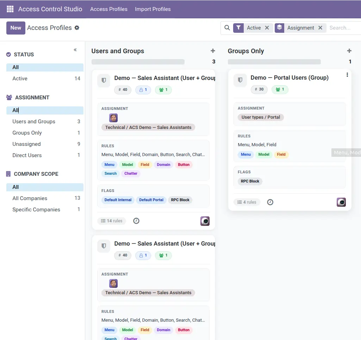Open the Access Profiles top menu

coord(109,9)
